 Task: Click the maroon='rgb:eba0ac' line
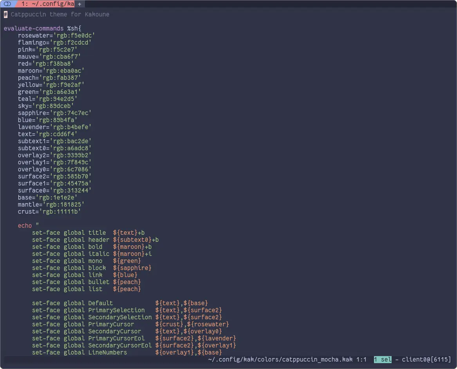pos(51,71)
